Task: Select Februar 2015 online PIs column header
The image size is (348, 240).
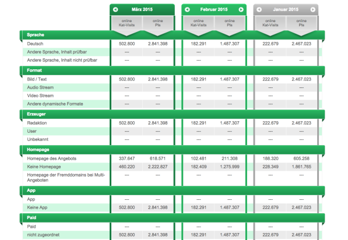Action: click(230, 23)
